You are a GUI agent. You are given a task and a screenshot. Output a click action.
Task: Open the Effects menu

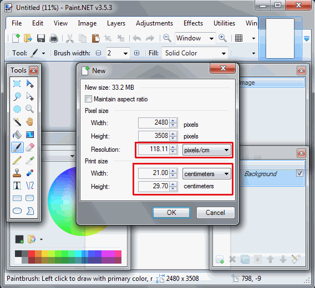pos(193,23)
